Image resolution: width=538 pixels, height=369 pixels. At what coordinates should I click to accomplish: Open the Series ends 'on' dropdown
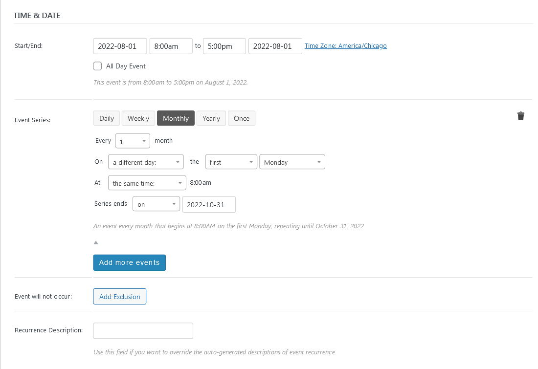coord(156,204)
